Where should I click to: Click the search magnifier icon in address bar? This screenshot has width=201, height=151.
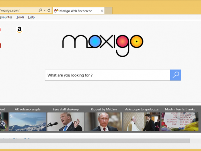(x=41, y=10)
